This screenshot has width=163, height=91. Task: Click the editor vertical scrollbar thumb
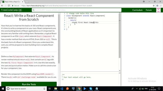tap(119, 36)
